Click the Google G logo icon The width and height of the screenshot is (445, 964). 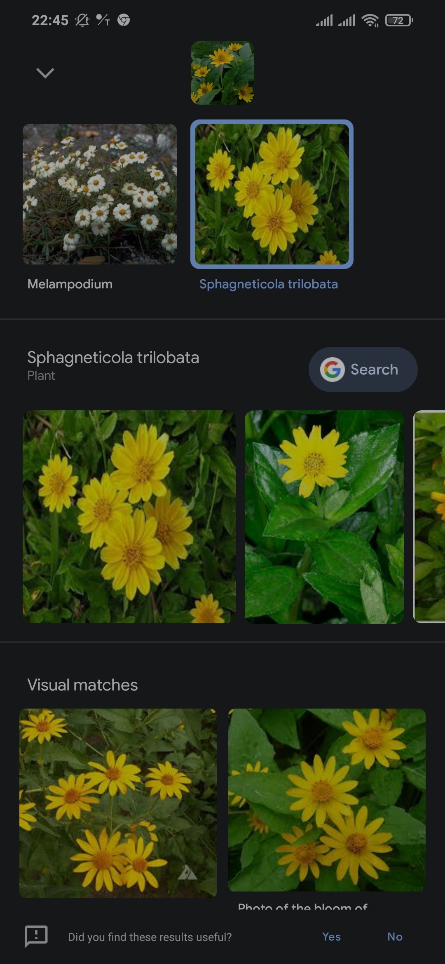(333, 370)
